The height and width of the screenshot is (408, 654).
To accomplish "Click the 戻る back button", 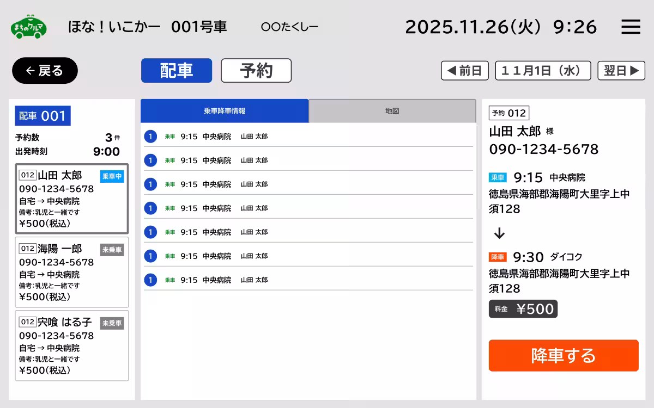I will coord(45,70).
